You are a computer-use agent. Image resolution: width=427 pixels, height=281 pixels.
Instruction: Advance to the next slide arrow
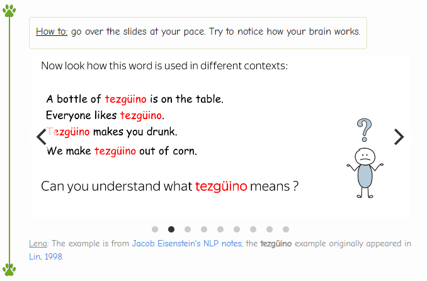[x=399, y=137]
